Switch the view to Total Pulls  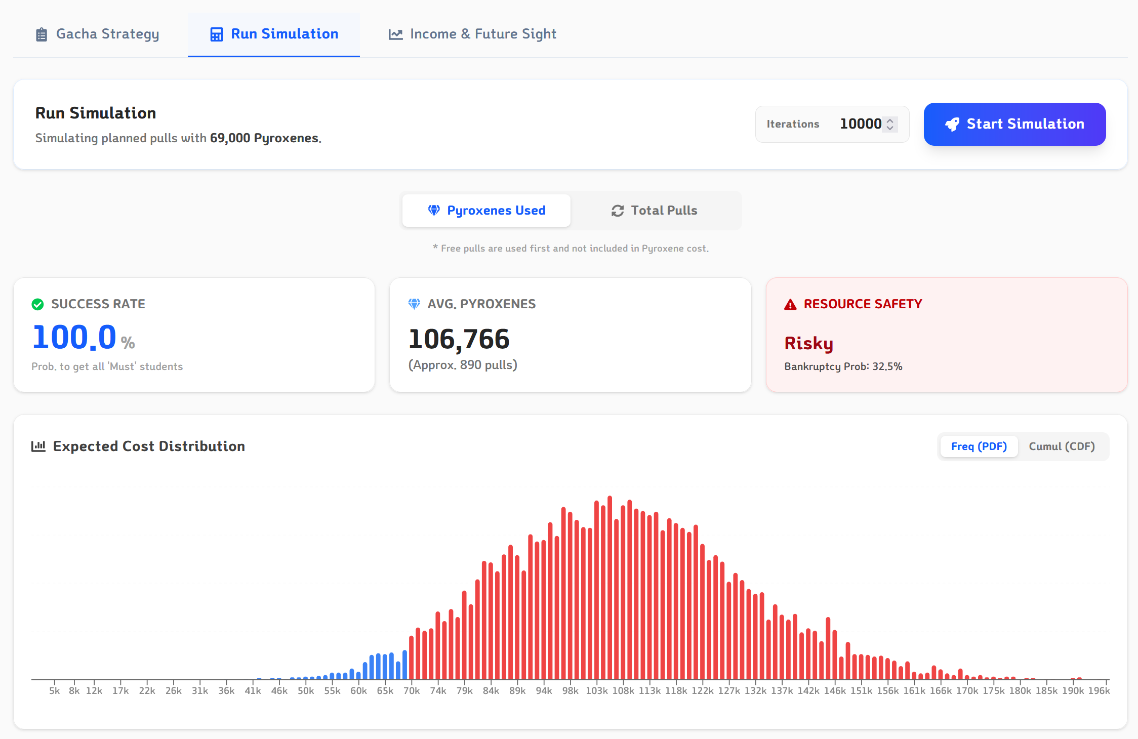[655, 211]
